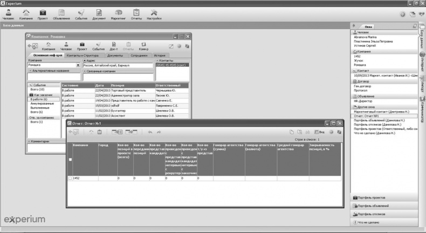Toggle the select-all checkbox in report header
This screenshot has width=426, height=233.
click(70, 160)
